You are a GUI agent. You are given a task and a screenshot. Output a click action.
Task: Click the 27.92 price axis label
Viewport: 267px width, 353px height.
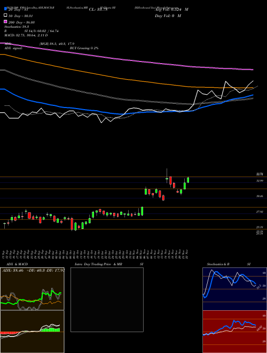[260, 212]
